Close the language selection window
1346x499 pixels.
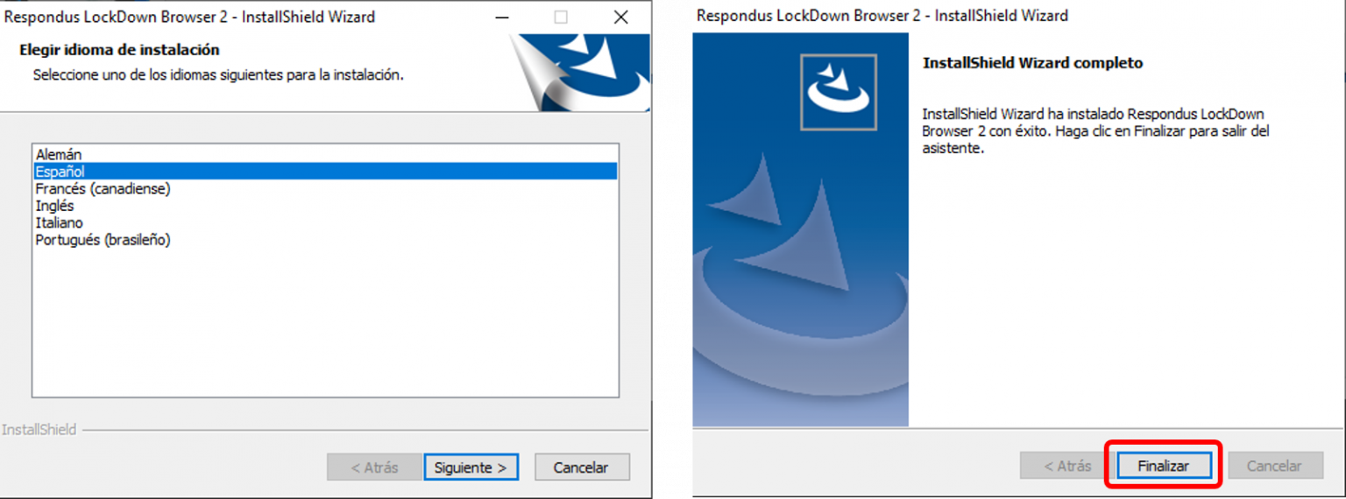tap(620, 18)
